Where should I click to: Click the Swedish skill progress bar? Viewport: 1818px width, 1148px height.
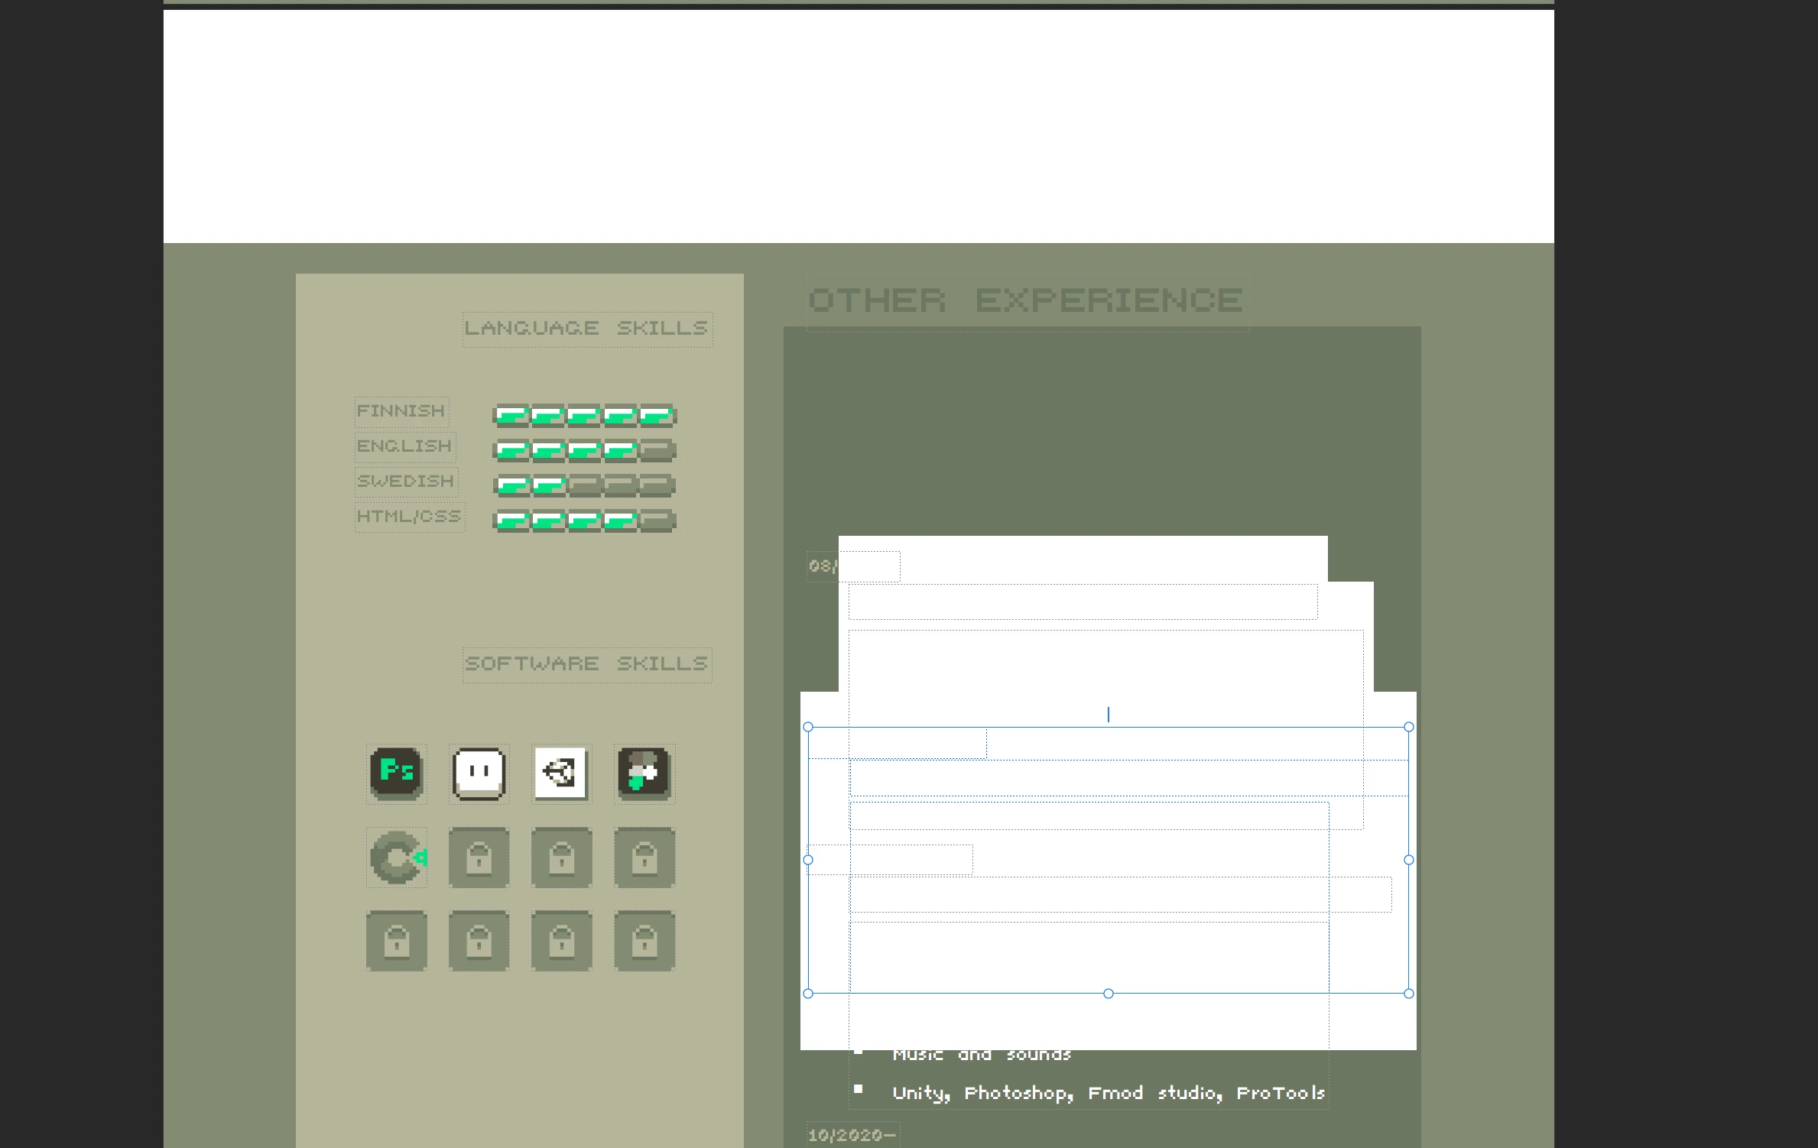click(x=585, y=485)
